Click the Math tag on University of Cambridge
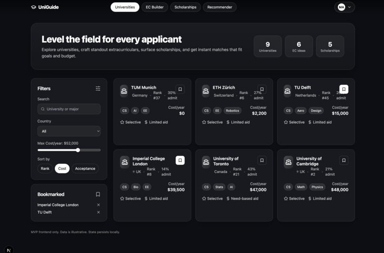384x253 pixels. point(301,187)
